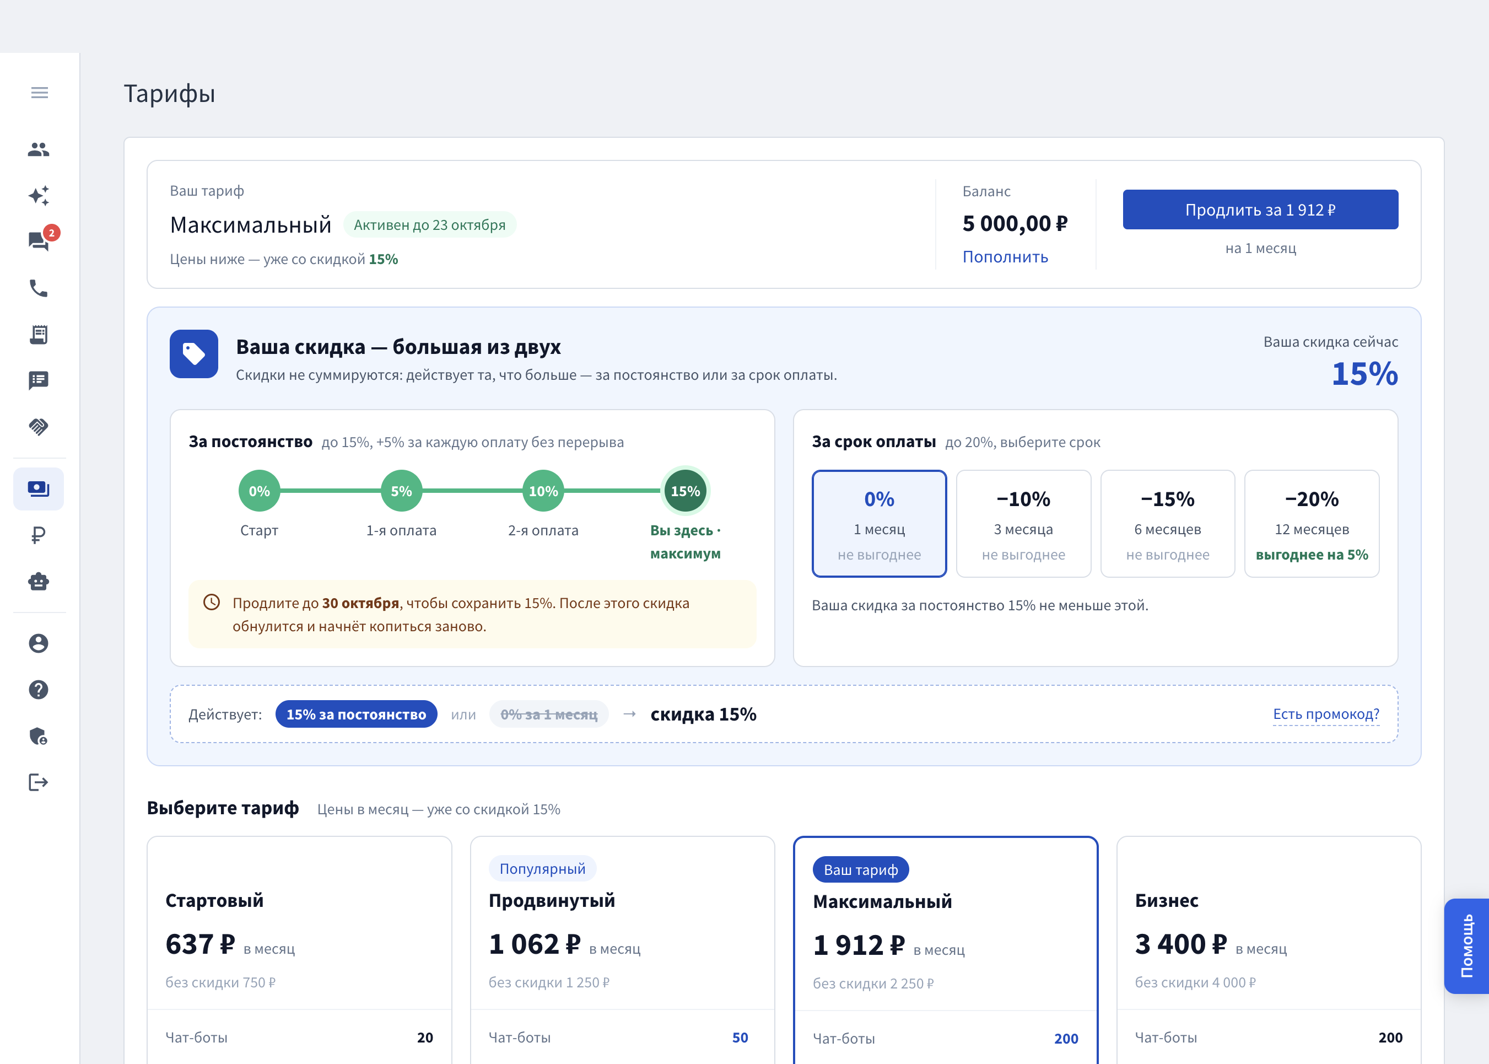Click the 'Пополнить' balance link
The height and width of the screenshot is (1064, 1489).
click(x=1005, y=257)
